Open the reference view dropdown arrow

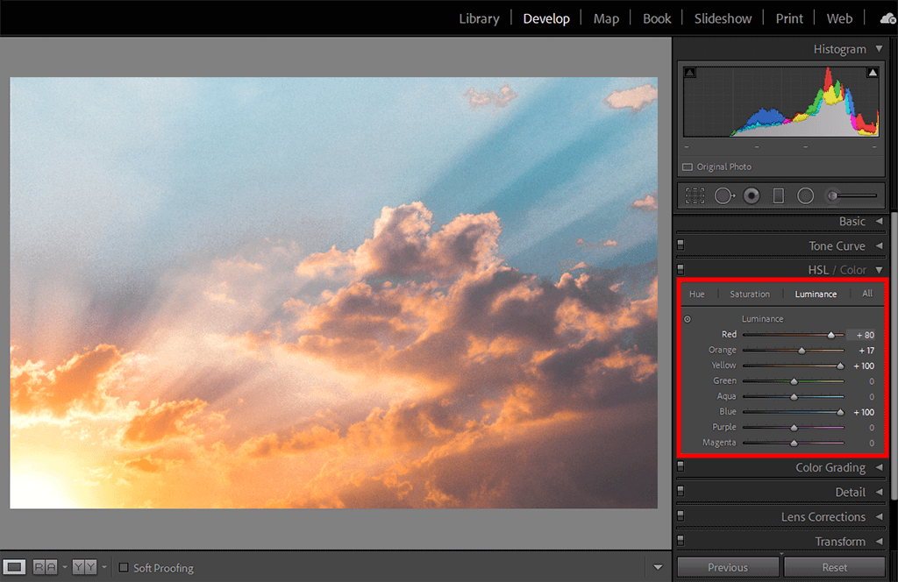tap(104, 567)
